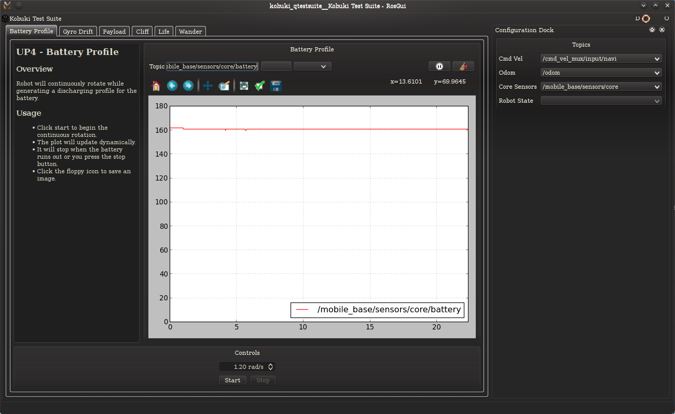Open the Cmd Vel topic dropdown
The image size is (675, 414).
[x=601, y=59]
